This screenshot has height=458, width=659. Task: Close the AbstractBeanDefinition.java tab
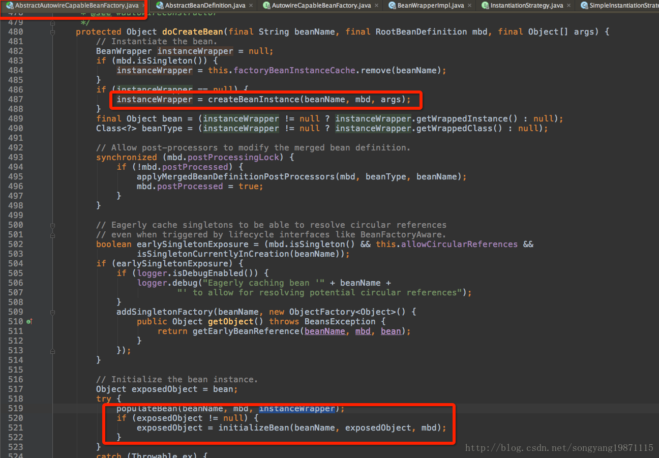pyautogui.click(x=251, y=6)
